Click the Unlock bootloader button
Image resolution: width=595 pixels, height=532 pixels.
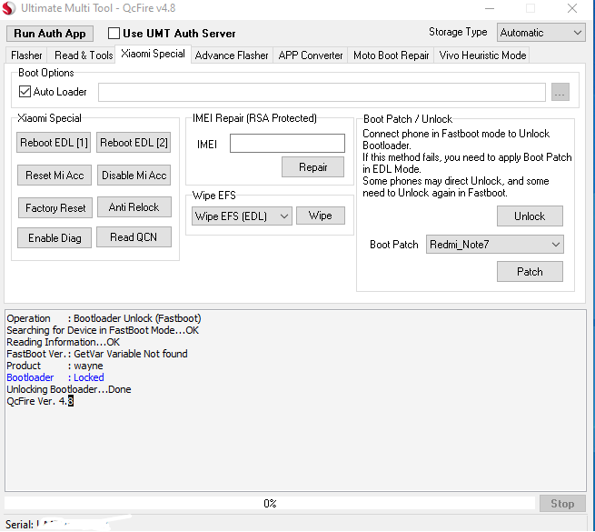click(530, 216)
